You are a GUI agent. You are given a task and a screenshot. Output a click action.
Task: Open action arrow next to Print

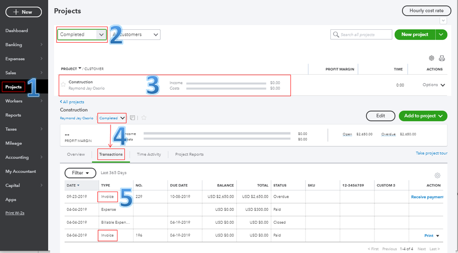(437, 236)
